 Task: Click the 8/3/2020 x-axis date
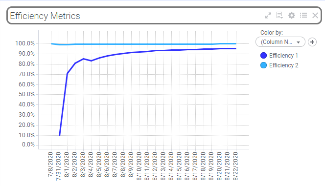(83, 165)
